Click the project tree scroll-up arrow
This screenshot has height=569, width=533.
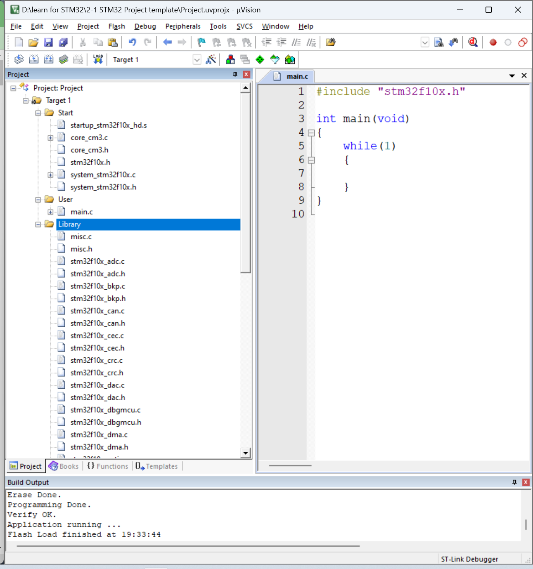[246, 87]
